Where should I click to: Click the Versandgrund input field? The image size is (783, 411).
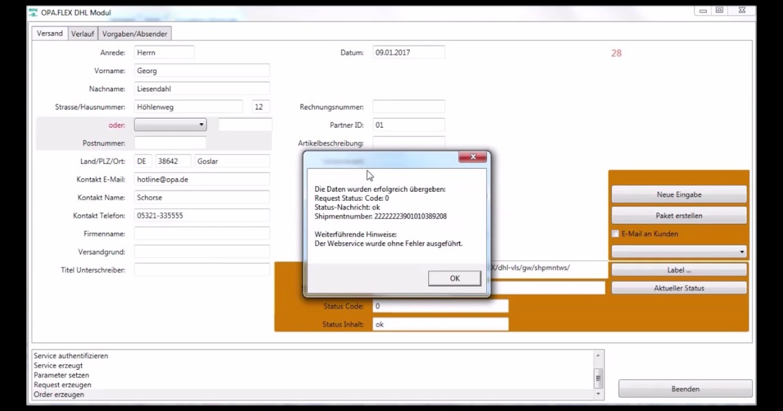pyautogui.click(x=202, y=251)
